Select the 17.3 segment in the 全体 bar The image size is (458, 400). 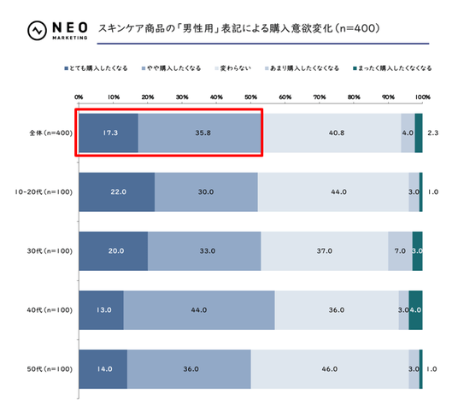point(109,133)
